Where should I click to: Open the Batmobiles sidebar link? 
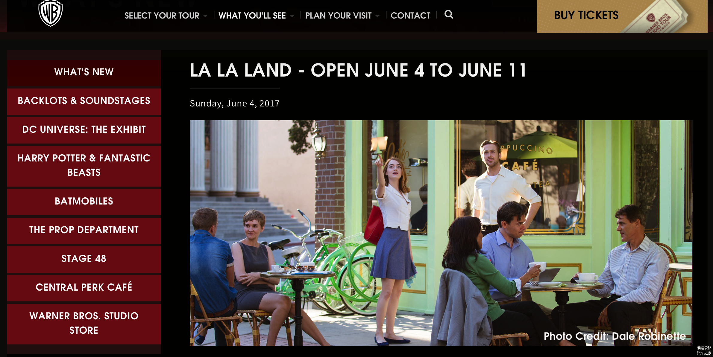click(x=84, y=201)
